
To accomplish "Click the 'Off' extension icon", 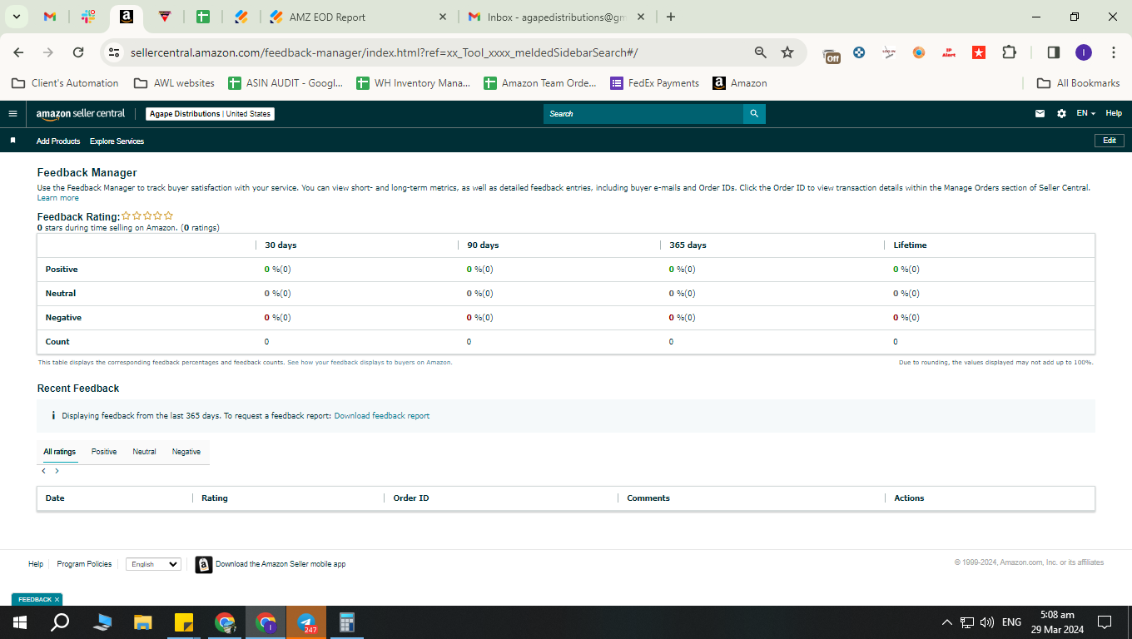I will (x=832, y=54).
